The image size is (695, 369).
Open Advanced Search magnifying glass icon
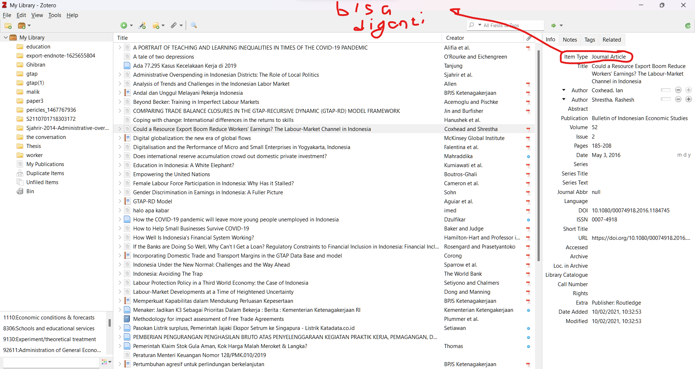point(194,25)
